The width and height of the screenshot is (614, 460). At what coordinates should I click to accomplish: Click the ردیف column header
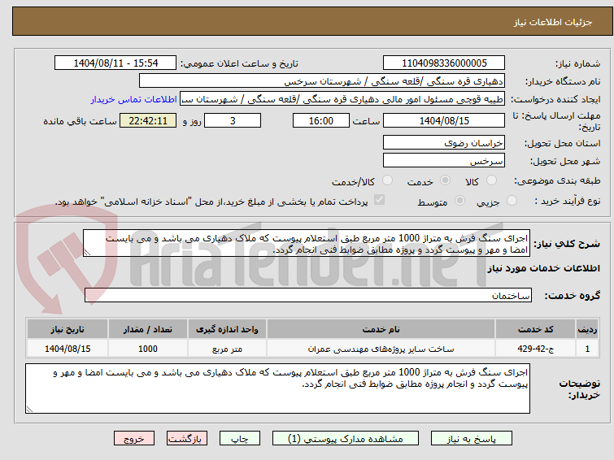587,329
